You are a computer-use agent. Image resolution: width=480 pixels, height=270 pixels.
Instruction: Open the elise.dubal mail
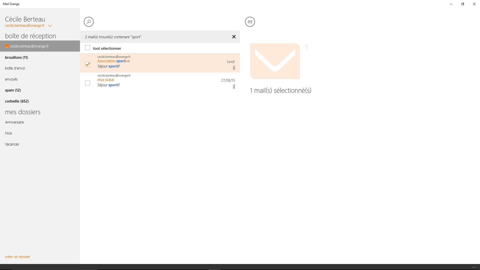point(160,82)
